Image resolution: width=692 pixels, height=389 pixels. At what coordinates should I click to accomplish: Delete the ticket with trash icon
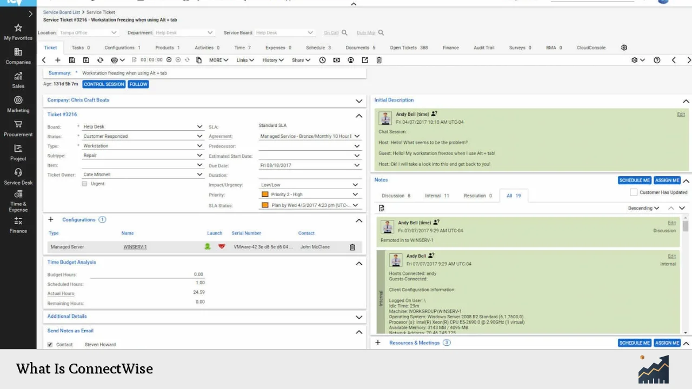379,60
